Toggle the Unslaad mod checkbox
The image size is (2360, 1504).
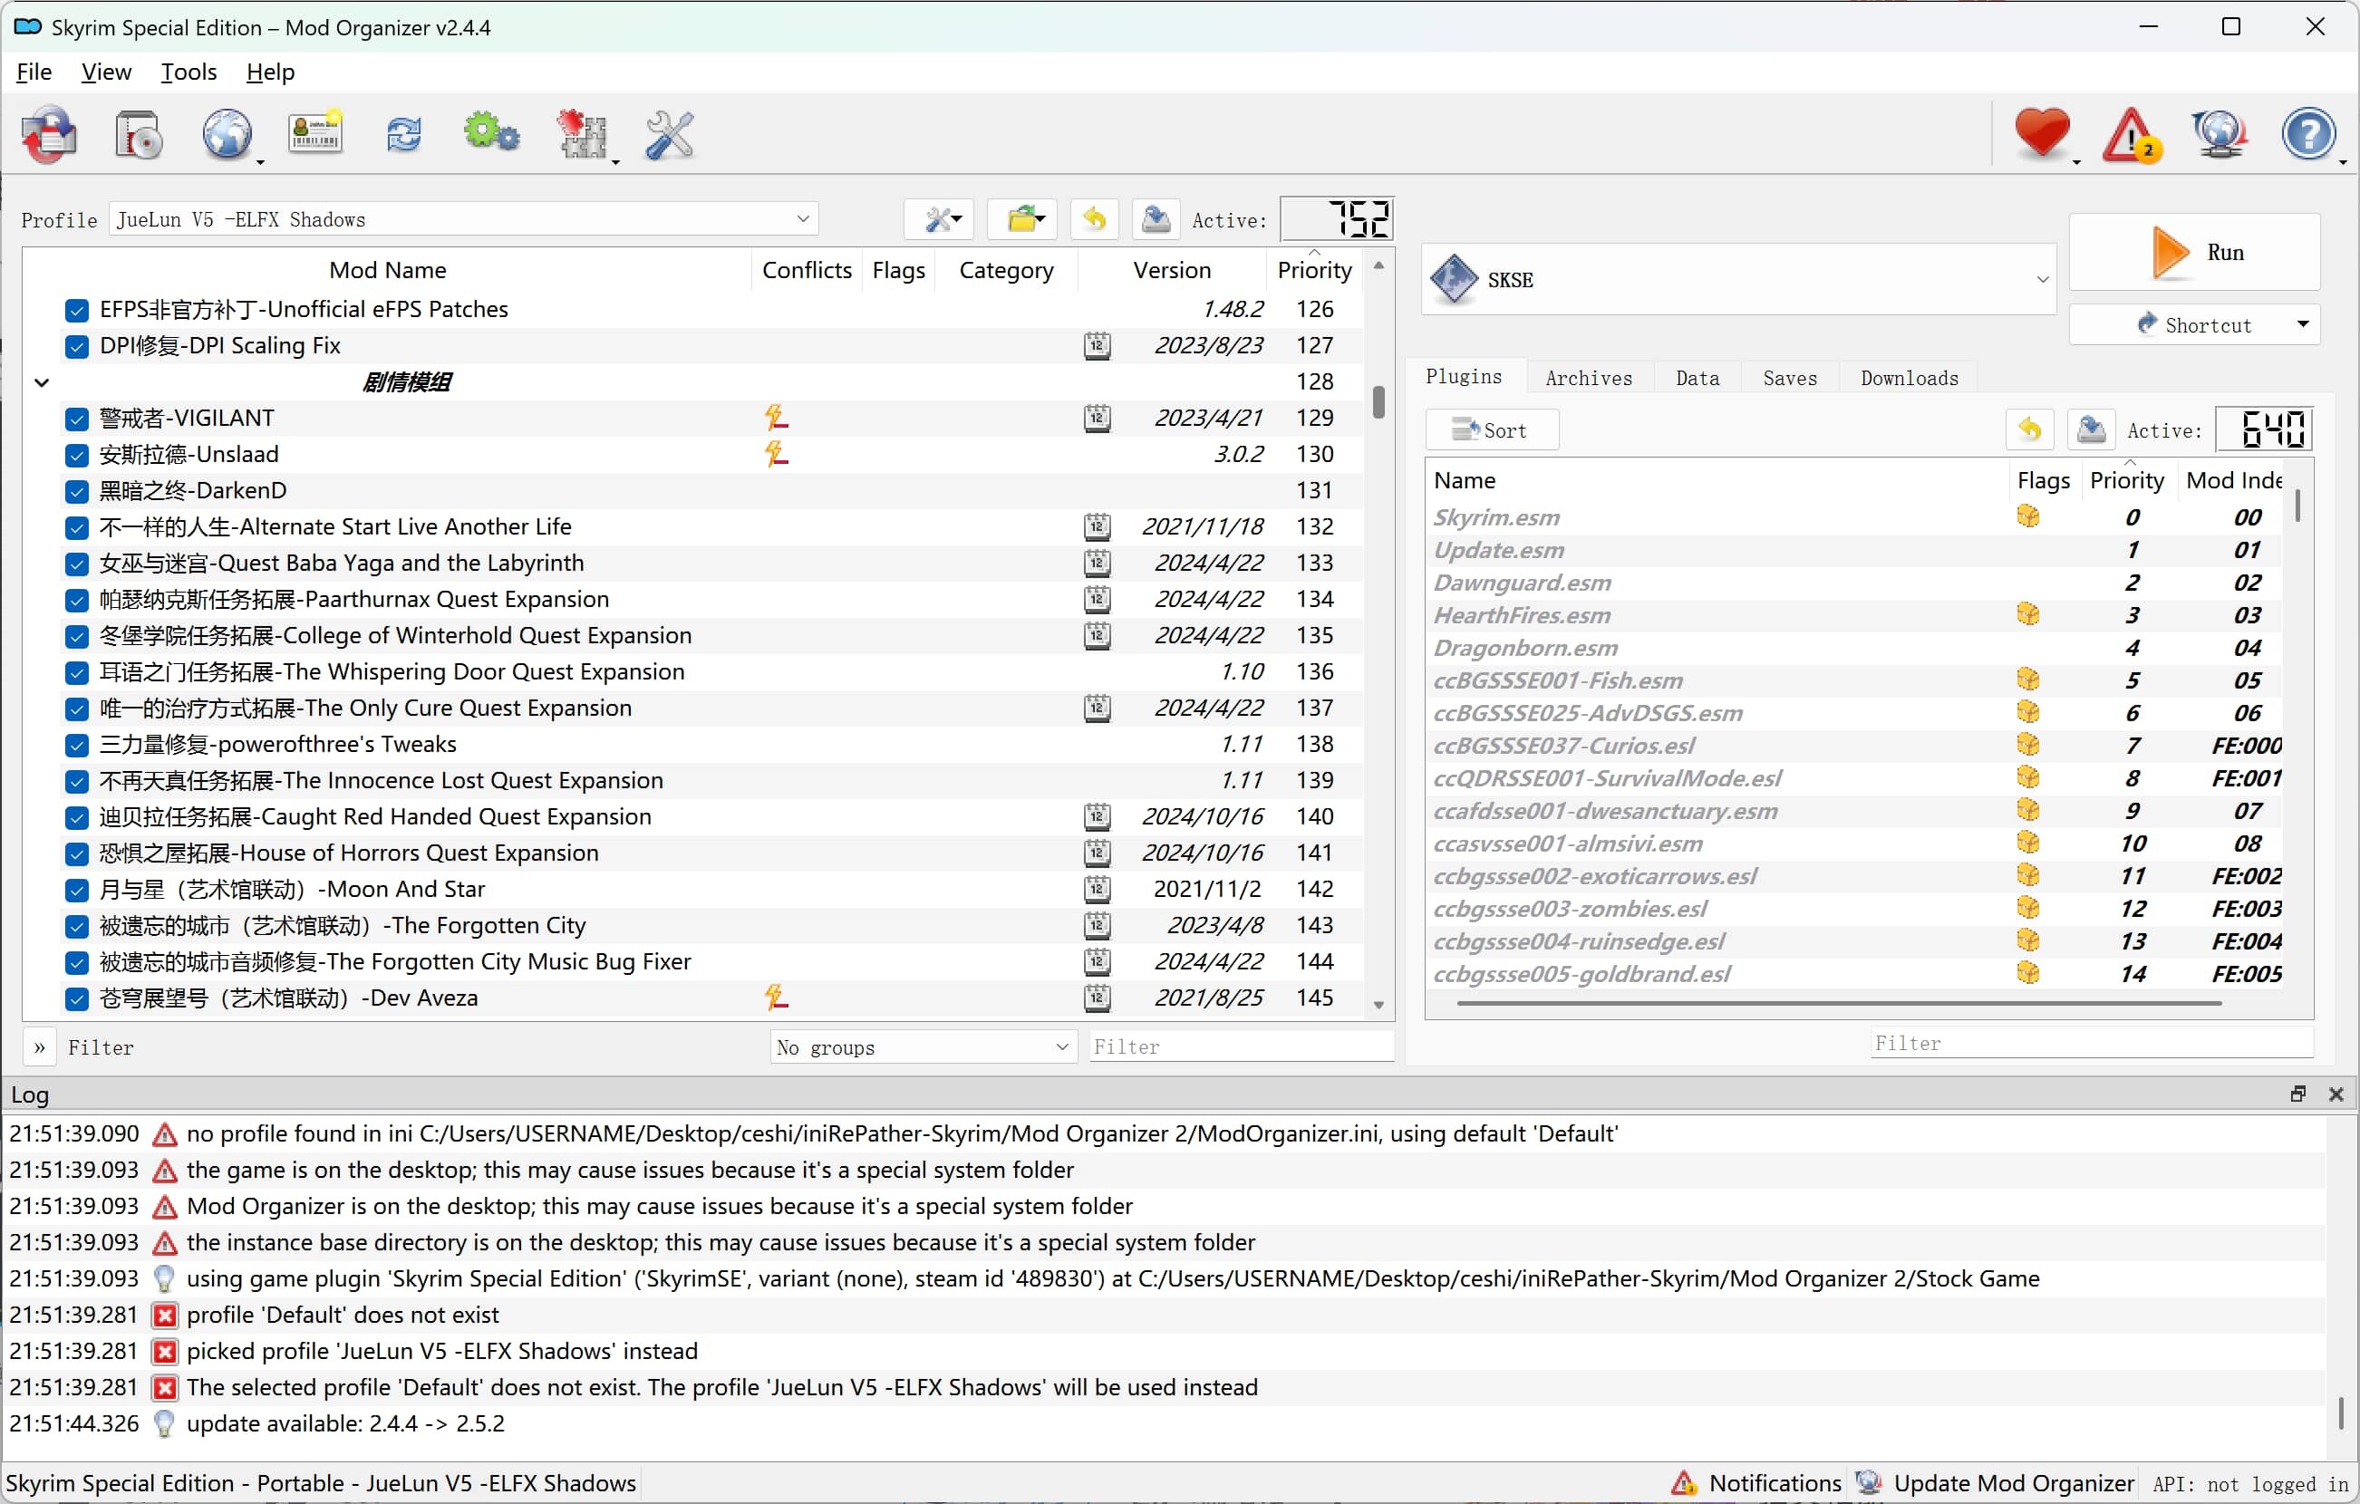tap(76, 455)
